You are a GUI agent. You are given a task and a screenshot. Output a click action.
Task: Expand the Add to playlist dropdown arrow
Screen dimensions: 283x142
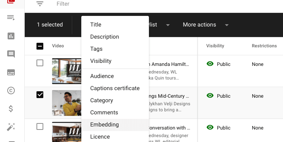pyautogui.click(x=168, y=25)
